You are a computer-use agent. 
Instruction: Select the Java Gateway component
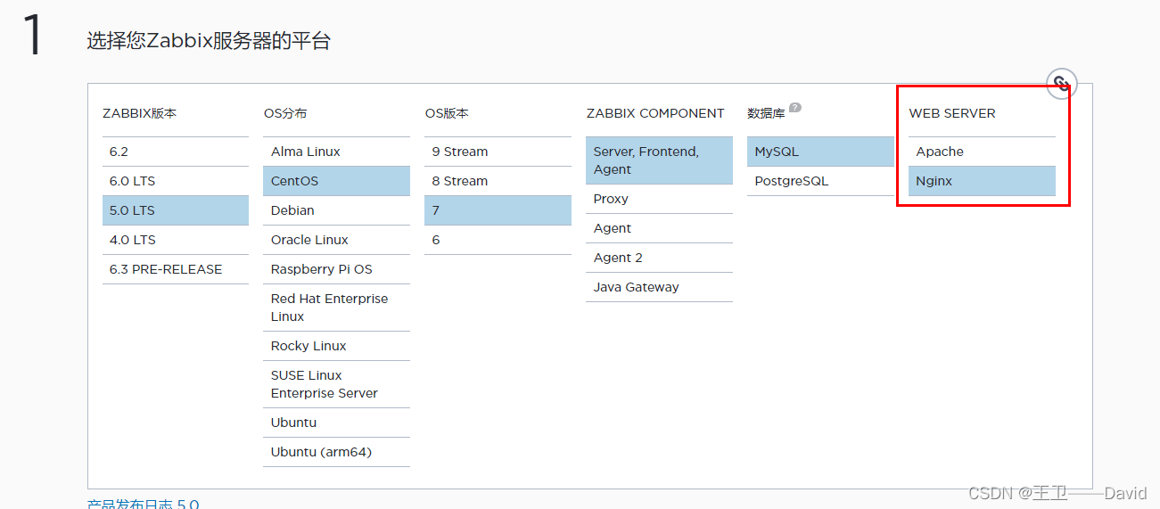coord(659,287)
